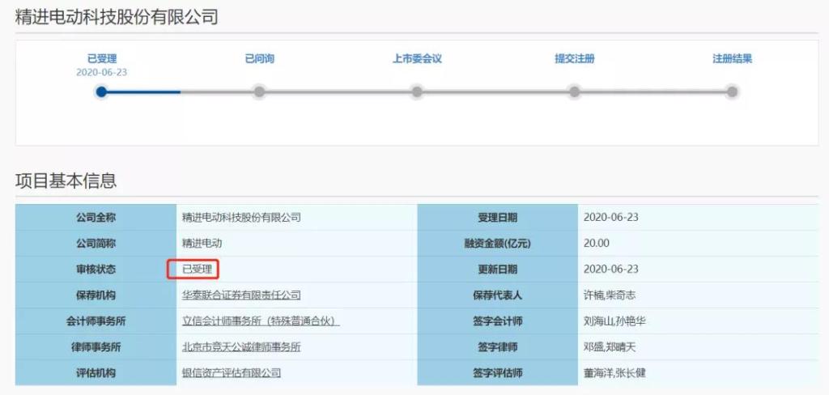Screen dimensions: 829x395
Task: Click the 更新日期 value 2020-06-23
Action: [x=610, y=270]
